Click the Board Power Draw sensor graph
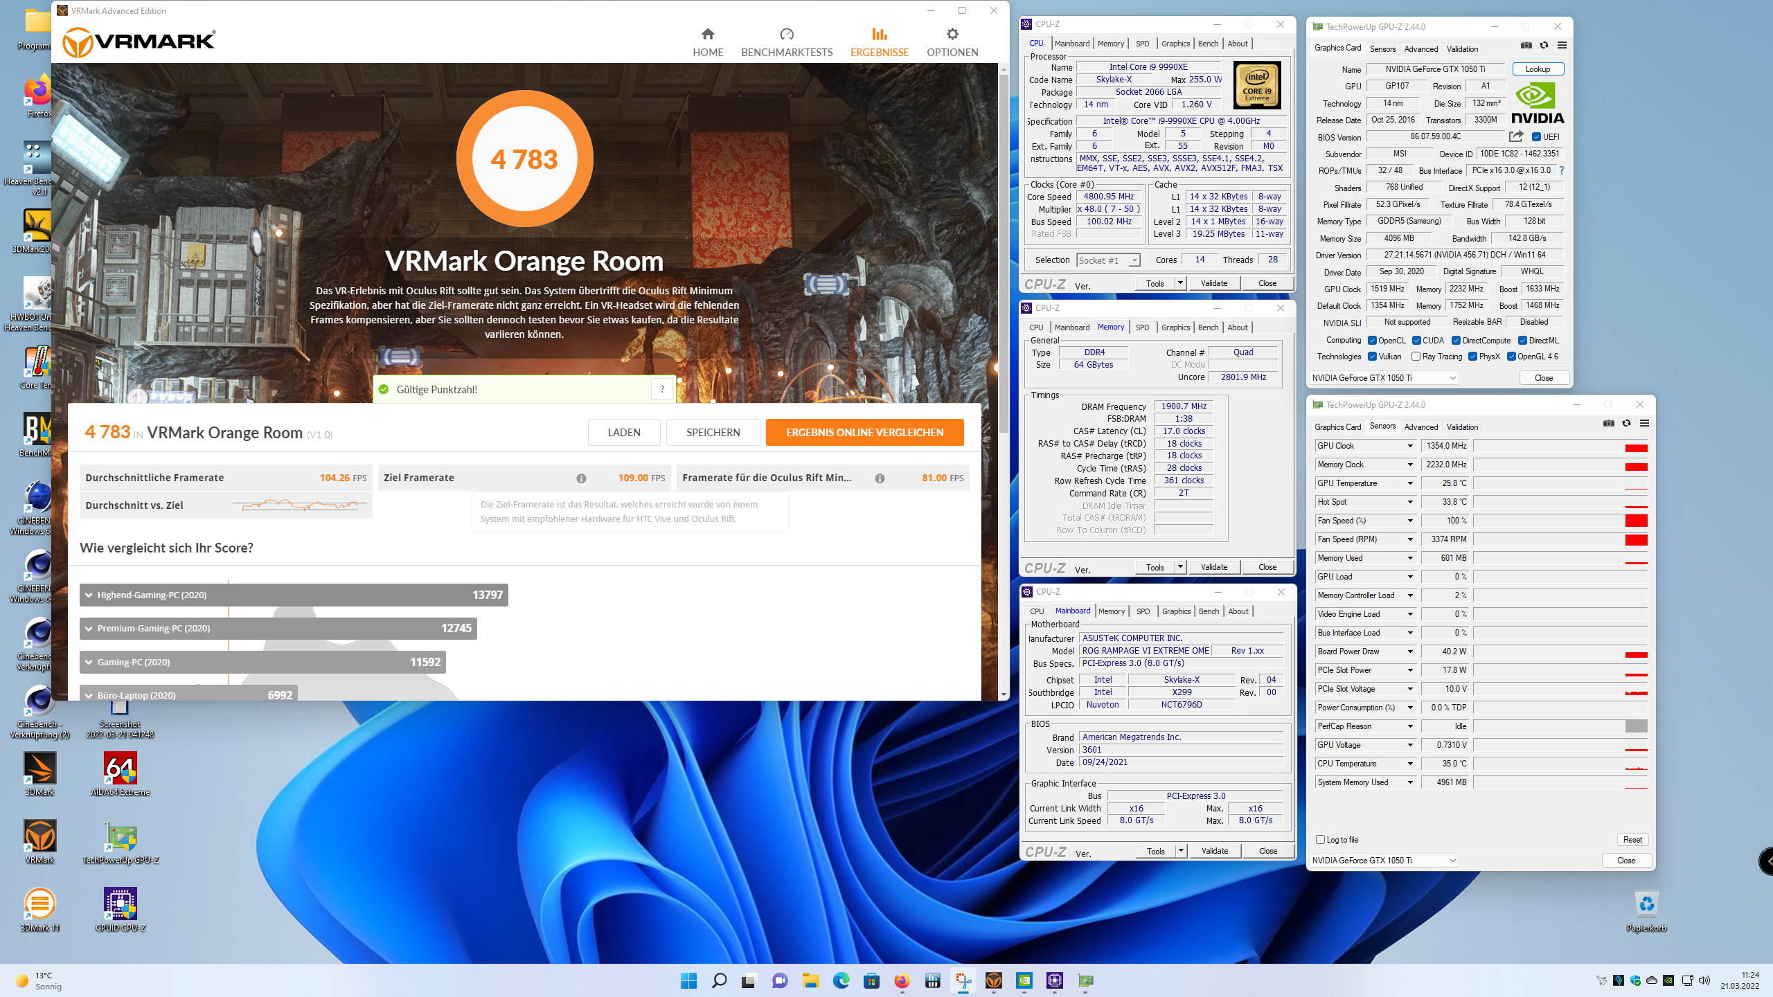Viewport: 1773px width, 997px height. tap(1561, 652)
